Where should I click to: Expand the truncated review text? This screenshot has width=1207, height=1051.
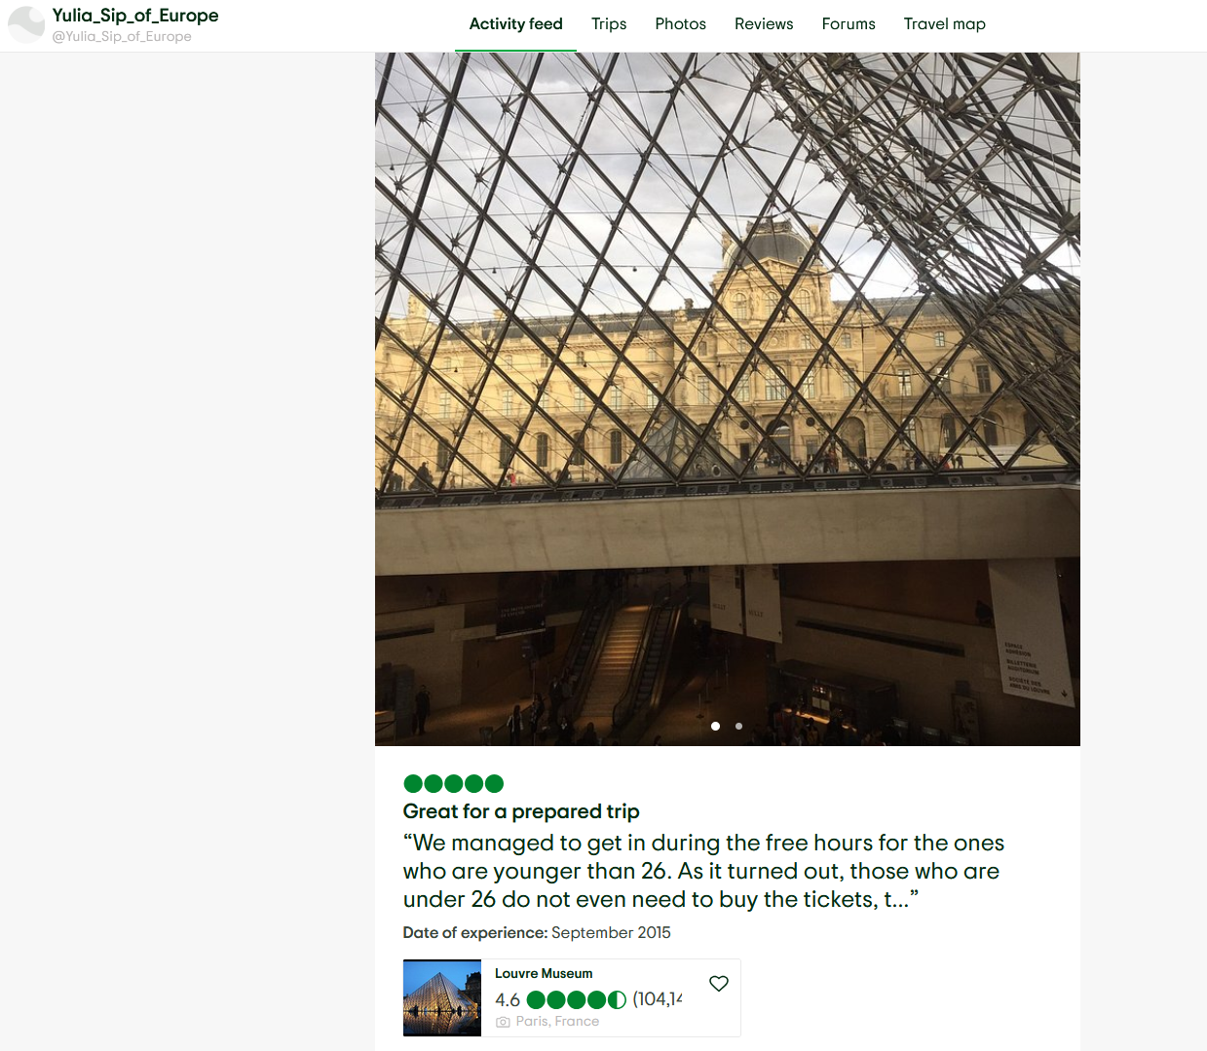tap(703, 871)
